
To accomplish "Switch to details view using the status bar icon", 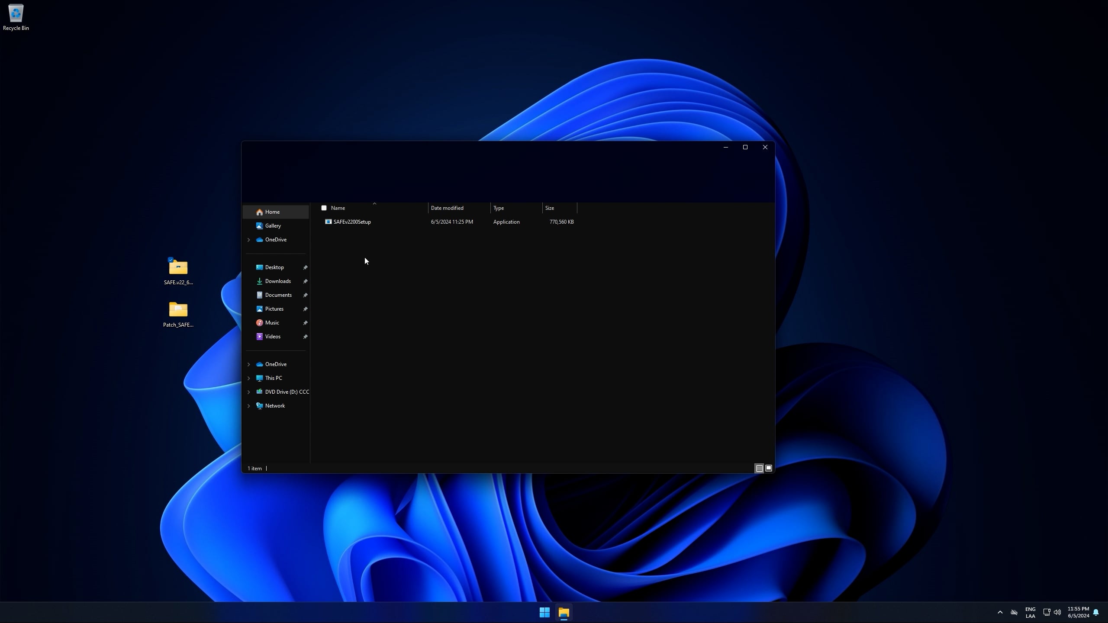I will pyautogui.click(x=759, y=468).
